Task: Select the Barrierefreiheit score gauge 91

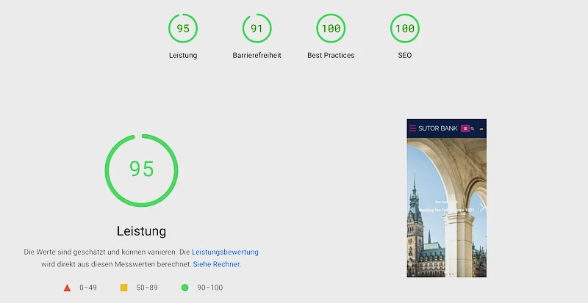Action: [257, 28]
